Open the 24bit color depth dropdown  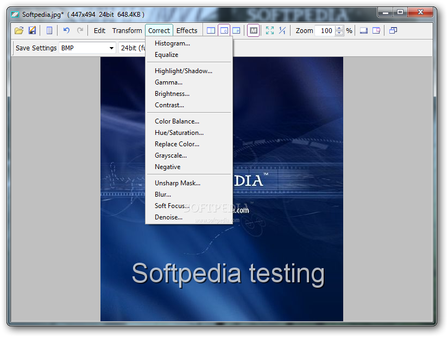coord(132,48)
